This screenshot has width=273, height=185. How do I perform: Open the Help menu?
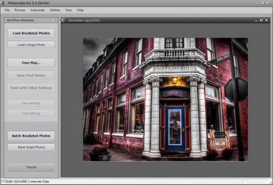(x=80, y=10)
